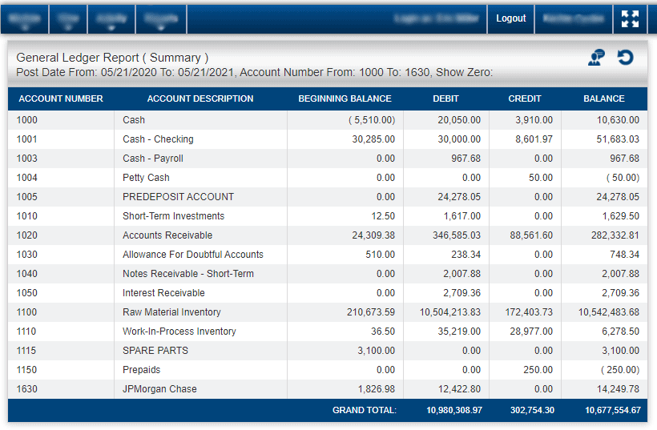Select the Raw Material Inventory account row
657x430 pixels.
point(328,312)
